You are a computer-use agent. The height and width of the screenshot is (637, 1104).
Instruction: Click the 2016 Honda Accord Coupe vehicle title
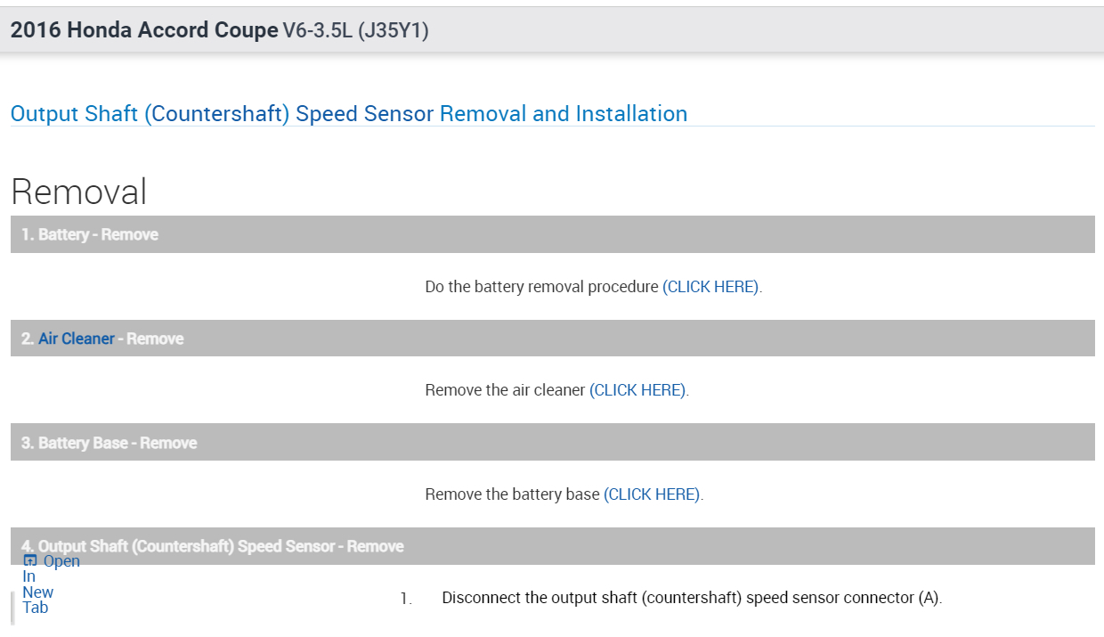[144, 30]
